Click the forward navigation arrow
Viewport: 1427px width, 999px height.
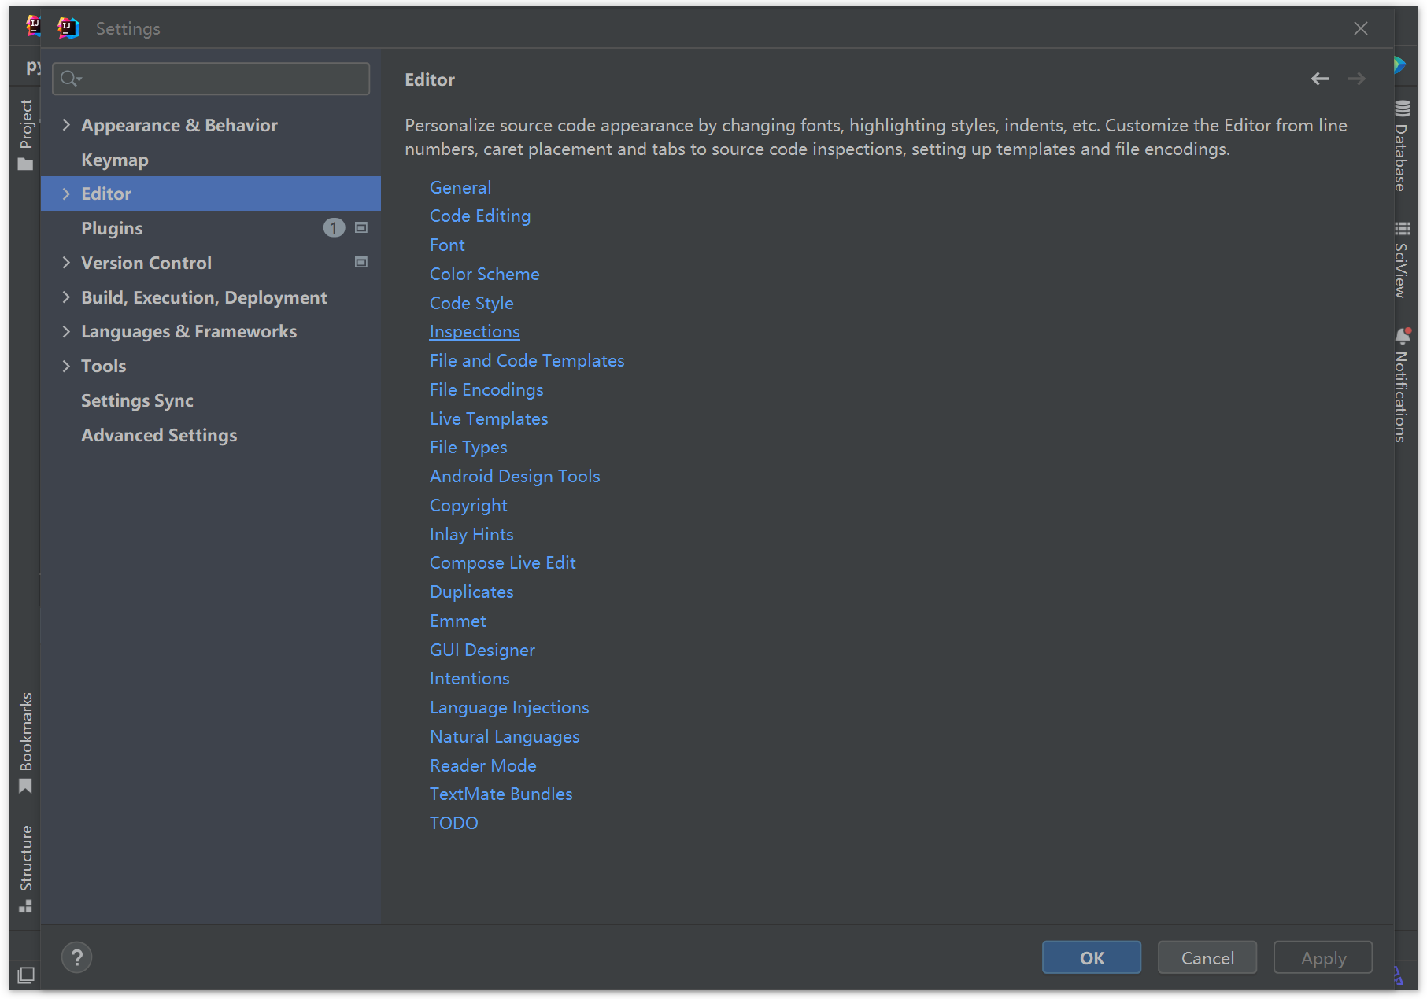pyautogui.click(x=1357, y=79)
